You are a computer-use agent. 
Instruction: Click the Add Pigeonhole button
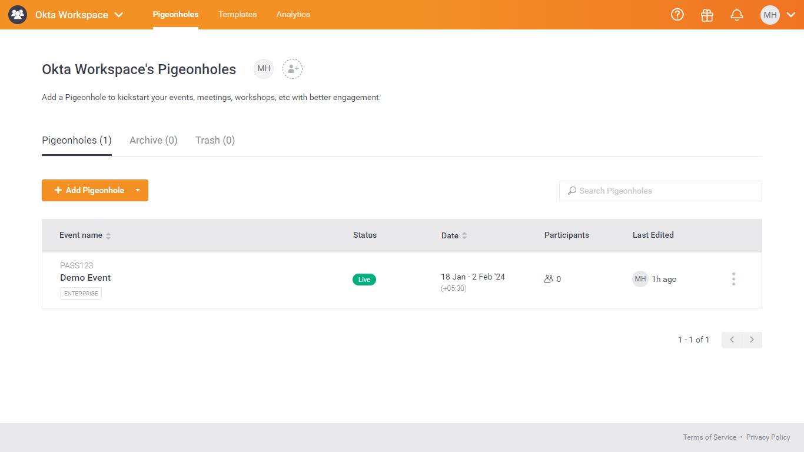(x=89, y=190)
